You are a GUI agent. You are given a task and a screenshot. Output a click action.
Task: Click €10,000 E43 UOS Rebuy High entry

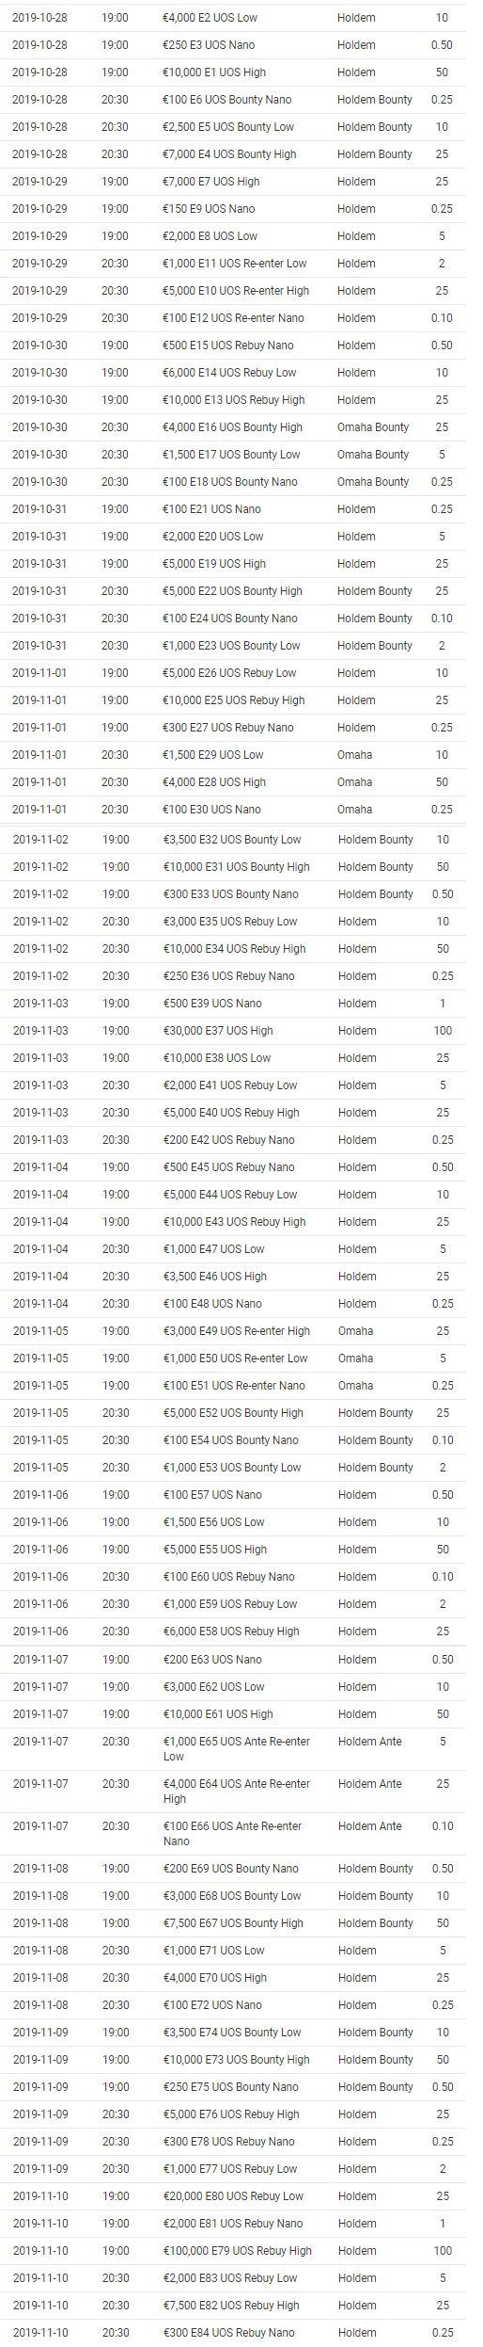234,1222
